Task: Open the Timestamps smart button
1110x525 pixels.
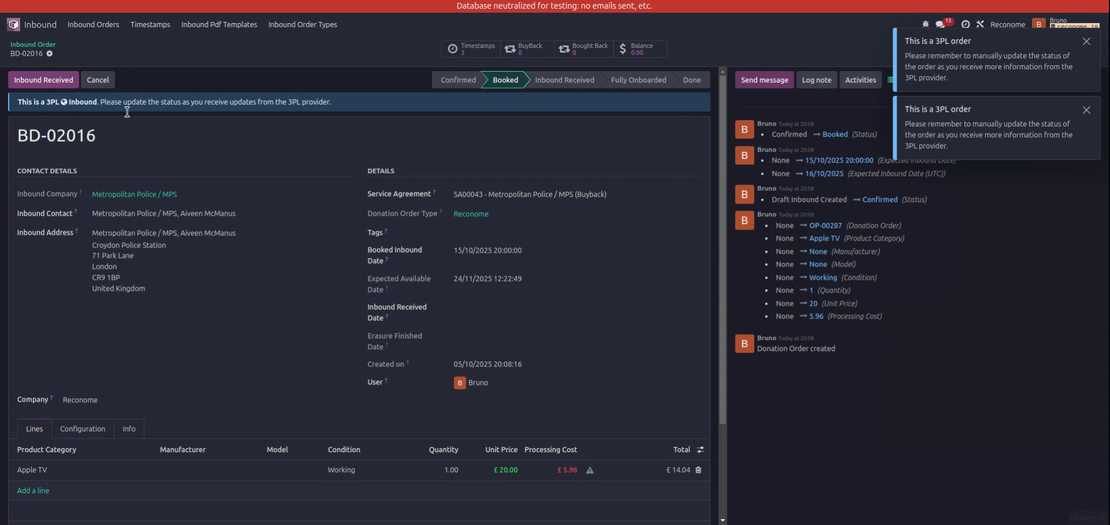Action: pos(471,49)
